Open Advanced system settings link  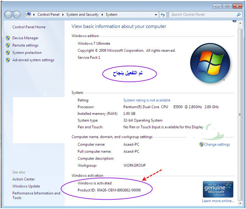click(x=33, y=60)
